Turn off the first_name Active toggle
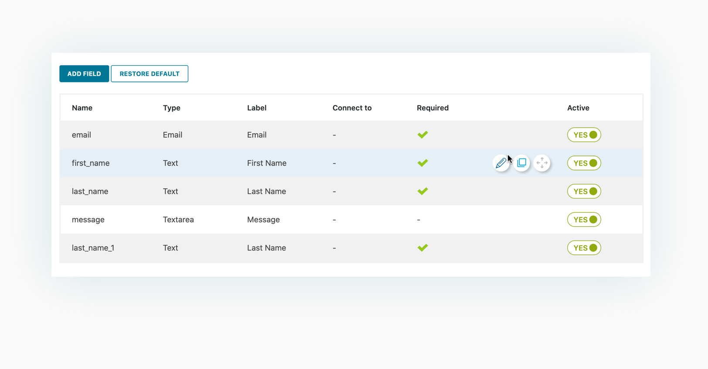708x369 pixels. [584, 163]
